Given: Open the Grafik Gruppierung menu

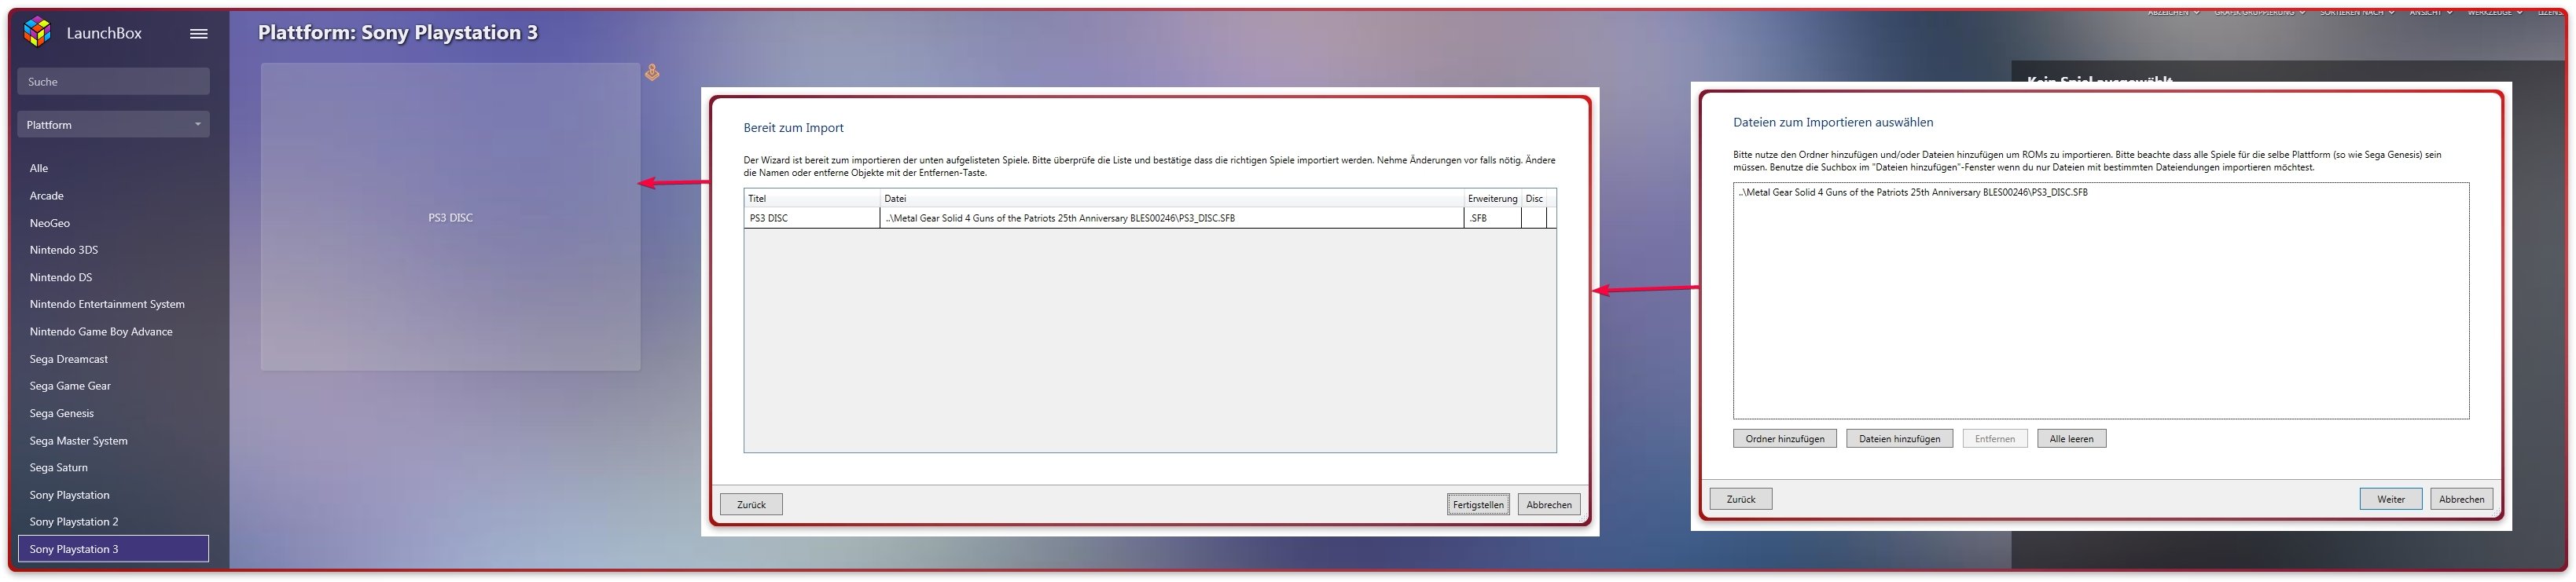Looking at the screenshot, I should pos(2260,12).
